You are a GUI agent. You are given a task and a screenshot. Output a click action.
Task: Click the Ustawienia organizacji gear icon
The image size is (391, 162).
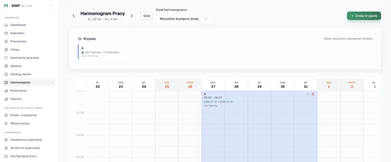pos(6,140)
